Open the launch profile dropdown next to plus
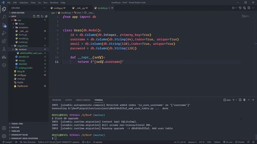Image resolution: width=257 pixels, height=144 pixels. [236, 100]
